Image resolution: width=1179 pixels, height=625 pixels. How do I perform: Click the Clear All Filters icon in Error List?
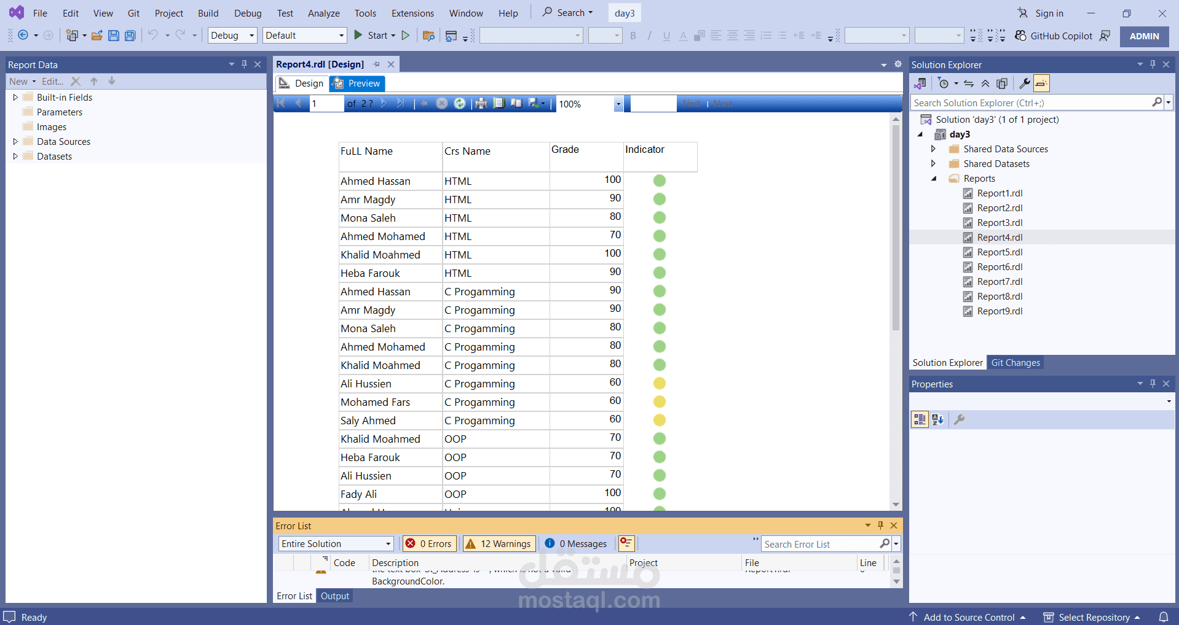click(626, 543)
